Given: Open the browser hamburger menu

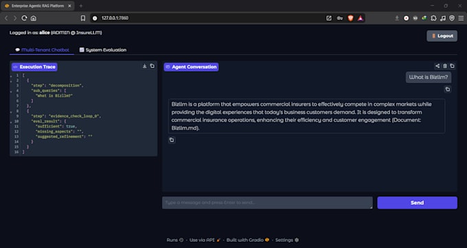Looking at the screenshot, I should [x=461, y=18].
